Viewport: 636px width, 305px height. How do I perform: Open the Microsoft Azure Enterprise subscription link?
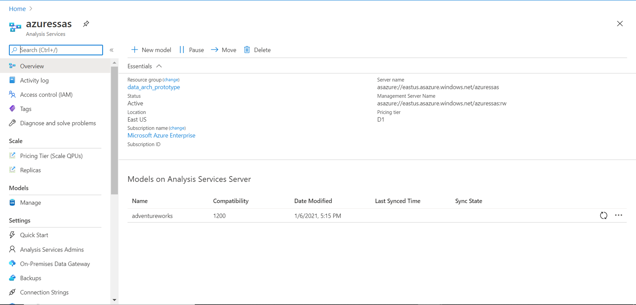(x=161, y=135)
